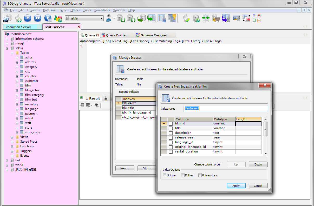Expand the Stored Procs folder in the tree
This screenshot has height=206, width=314.
point(12,142)
